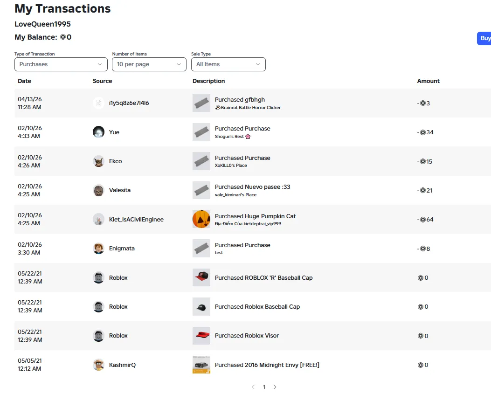Open the Sale Type All Items dropdown
The width and height of the screenshot is (491, 394).
coord(228,64)
